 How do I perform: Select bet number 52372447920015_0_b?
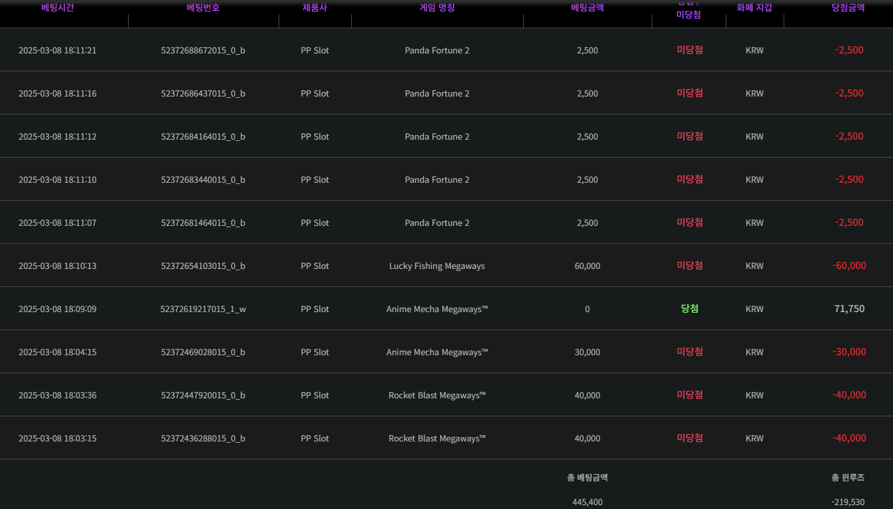pos(203,395)
